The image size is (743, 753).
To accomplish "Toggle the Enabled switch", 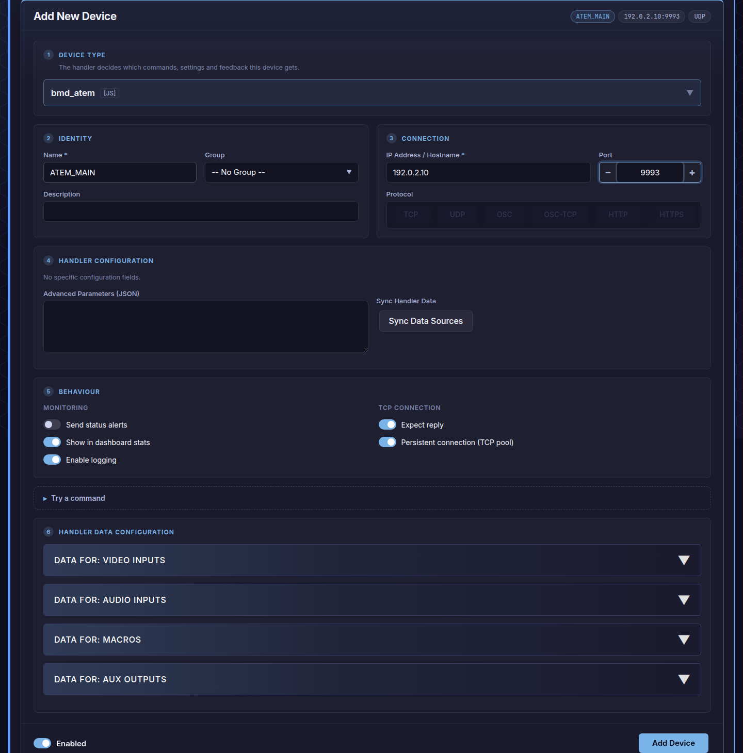I will 42,743.
